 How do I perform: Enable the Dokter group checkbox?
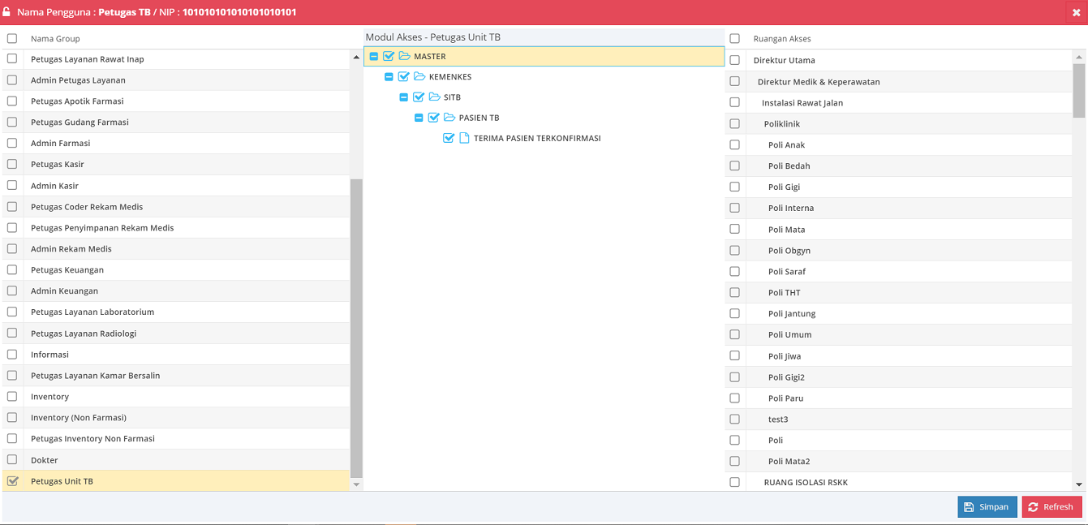12,460
